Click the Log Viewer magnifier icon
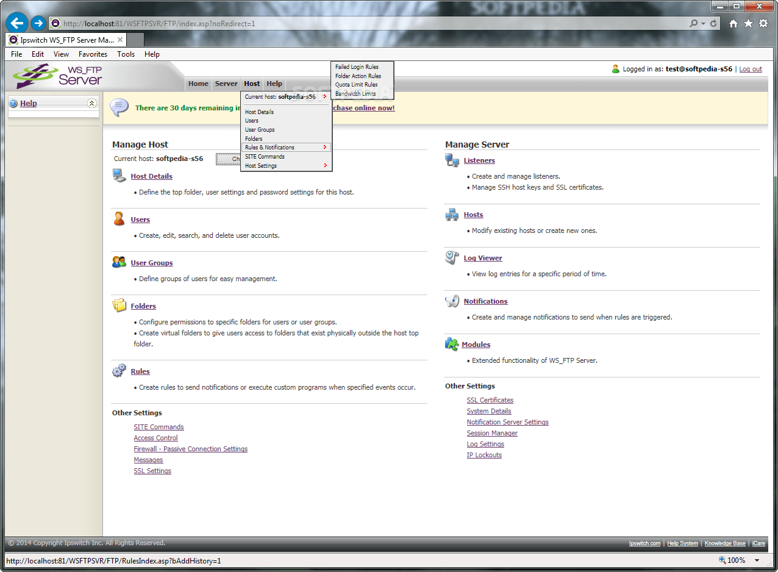This screenshot has width=778, height=572. 452,258
